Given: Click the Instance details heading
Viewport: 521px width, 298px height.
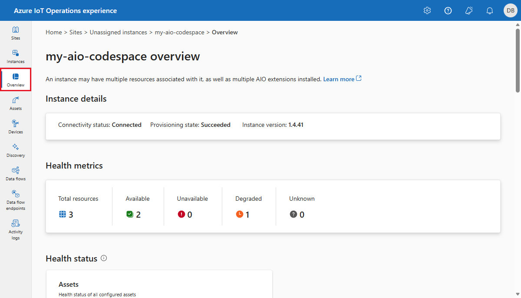Looking at the screenshot, I should pyautogui.click(x=76, y=99).
